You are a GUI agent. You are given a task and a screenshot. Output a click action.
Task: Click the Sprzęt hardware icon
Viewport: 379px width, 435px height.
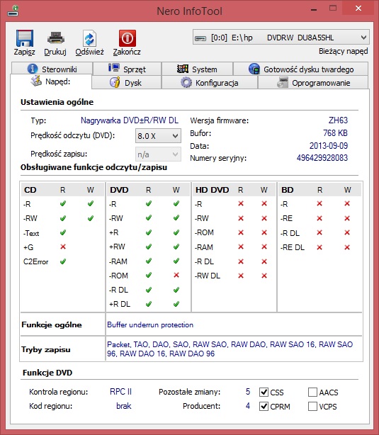point(114,68)
